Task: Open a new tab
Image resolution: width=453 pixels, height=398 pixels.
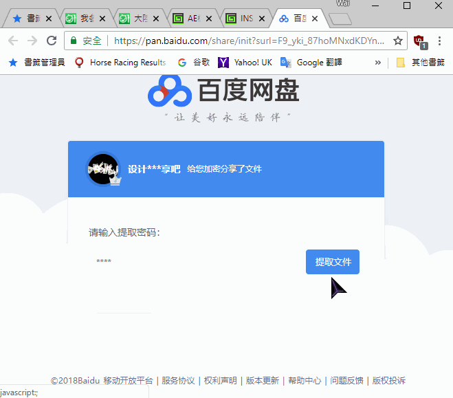Action: pos(340,19)
